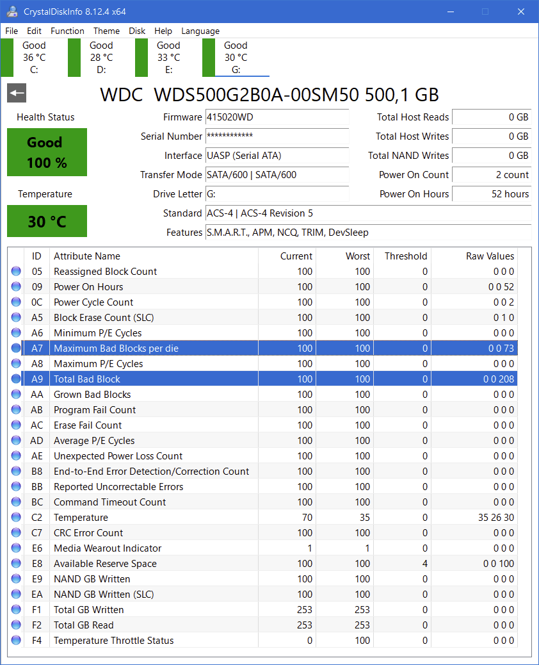539x665 pixels.
Task: Click status orb for Temperature Throttle Status
Action: pyautogui.click(x=16, y=641)
